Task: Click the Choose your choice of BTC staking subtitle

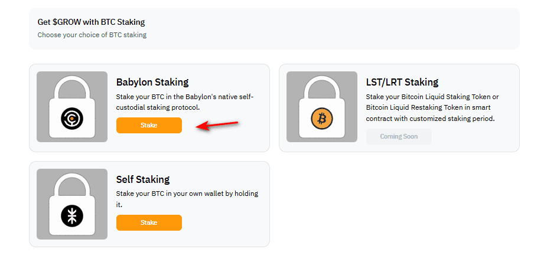Action: tap(92, 35)
